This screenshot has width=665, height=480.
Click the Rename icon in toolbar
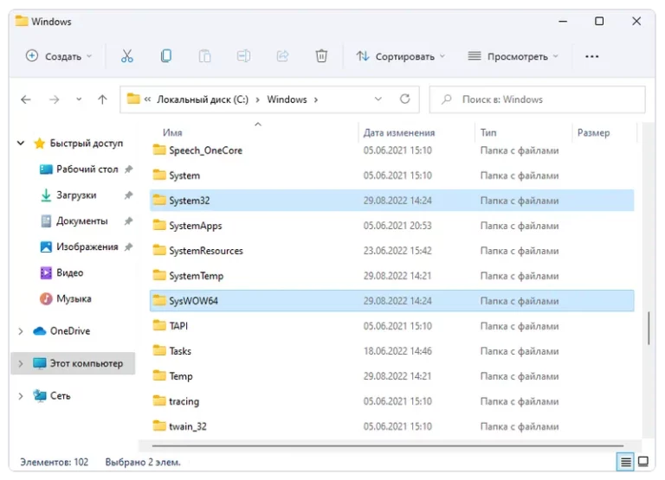coord(243,56)
